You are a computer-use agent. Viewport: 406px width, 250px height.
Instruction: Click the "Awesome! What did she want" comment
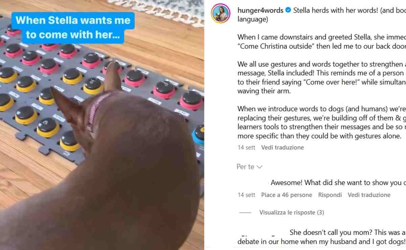coord(338,183)
